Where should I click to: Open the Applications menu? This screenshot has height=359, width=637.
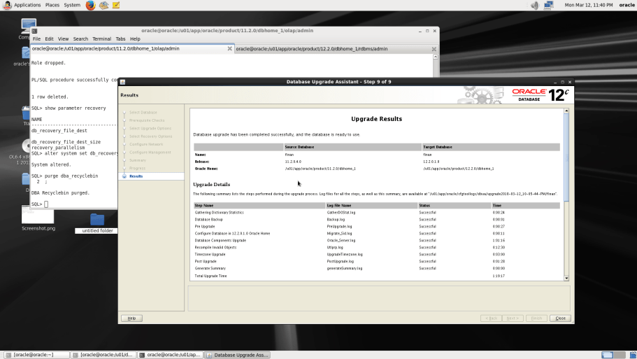pyautogui.click(x=27, y=5)
